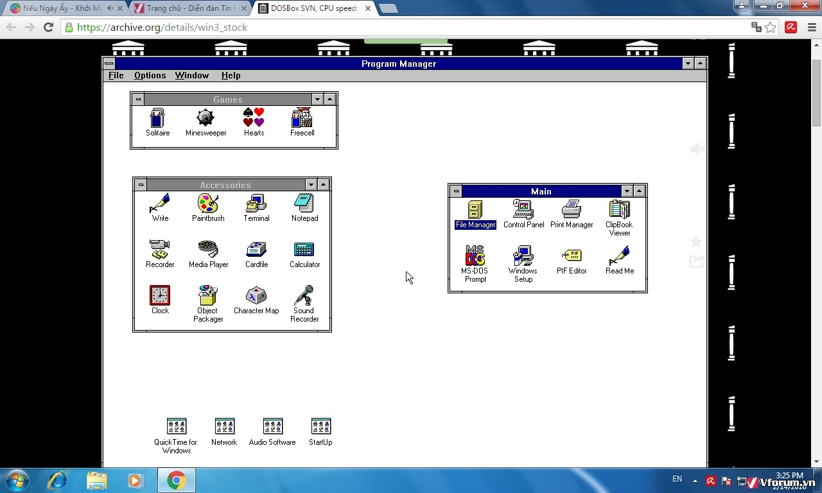Open Internet Explorer from the taskbar

pyautogui.click(x=58, y=480)
